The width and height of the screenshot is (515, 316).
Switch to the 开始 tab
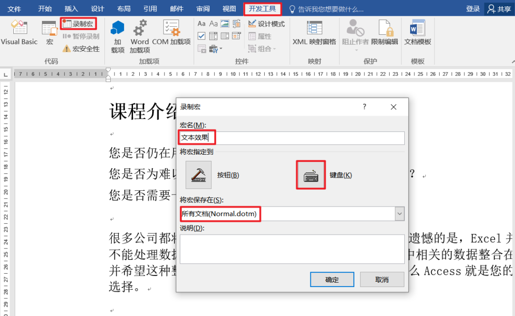tap(45, 9)
